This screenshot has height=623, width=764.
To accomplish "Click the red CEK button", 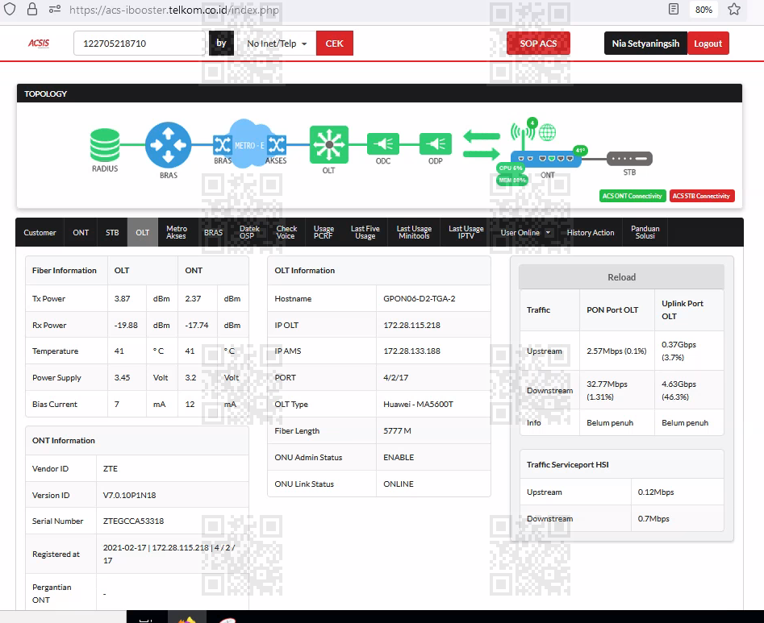I will pyautogui.click(x=334, y=44).
